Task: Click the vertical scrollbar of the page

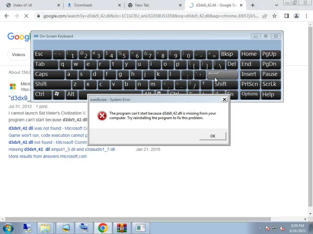Action: 311,116
